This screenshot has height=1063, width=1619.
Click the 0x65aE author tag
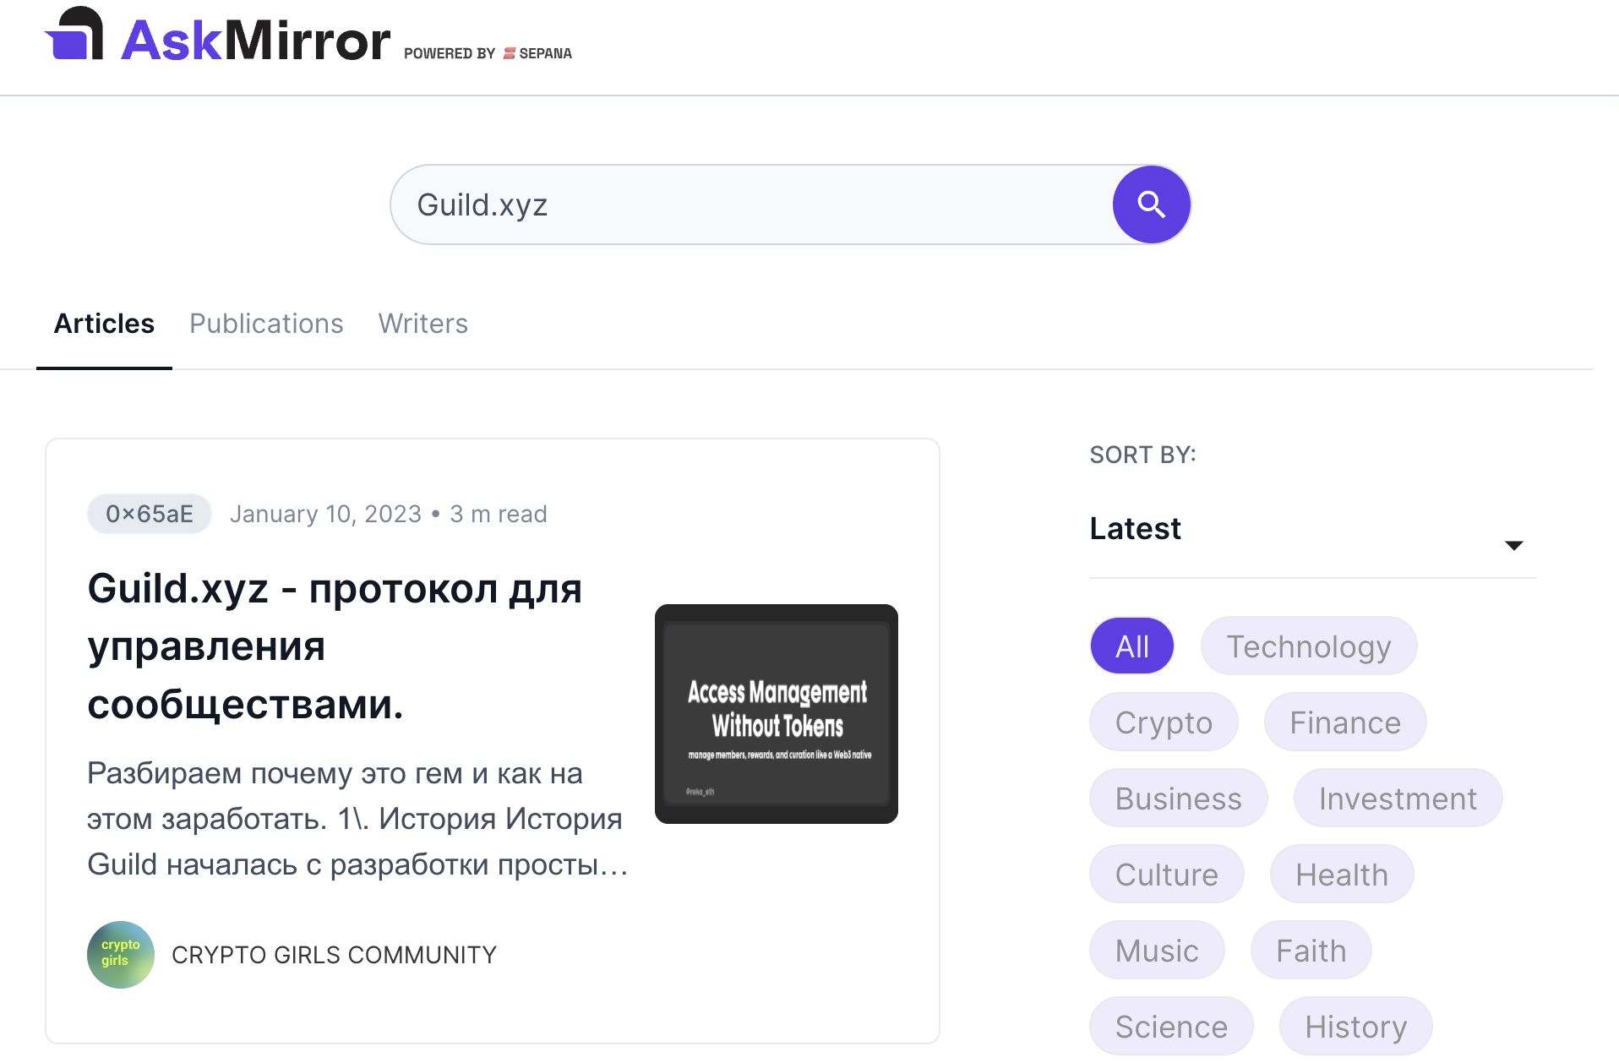[150, 514]
